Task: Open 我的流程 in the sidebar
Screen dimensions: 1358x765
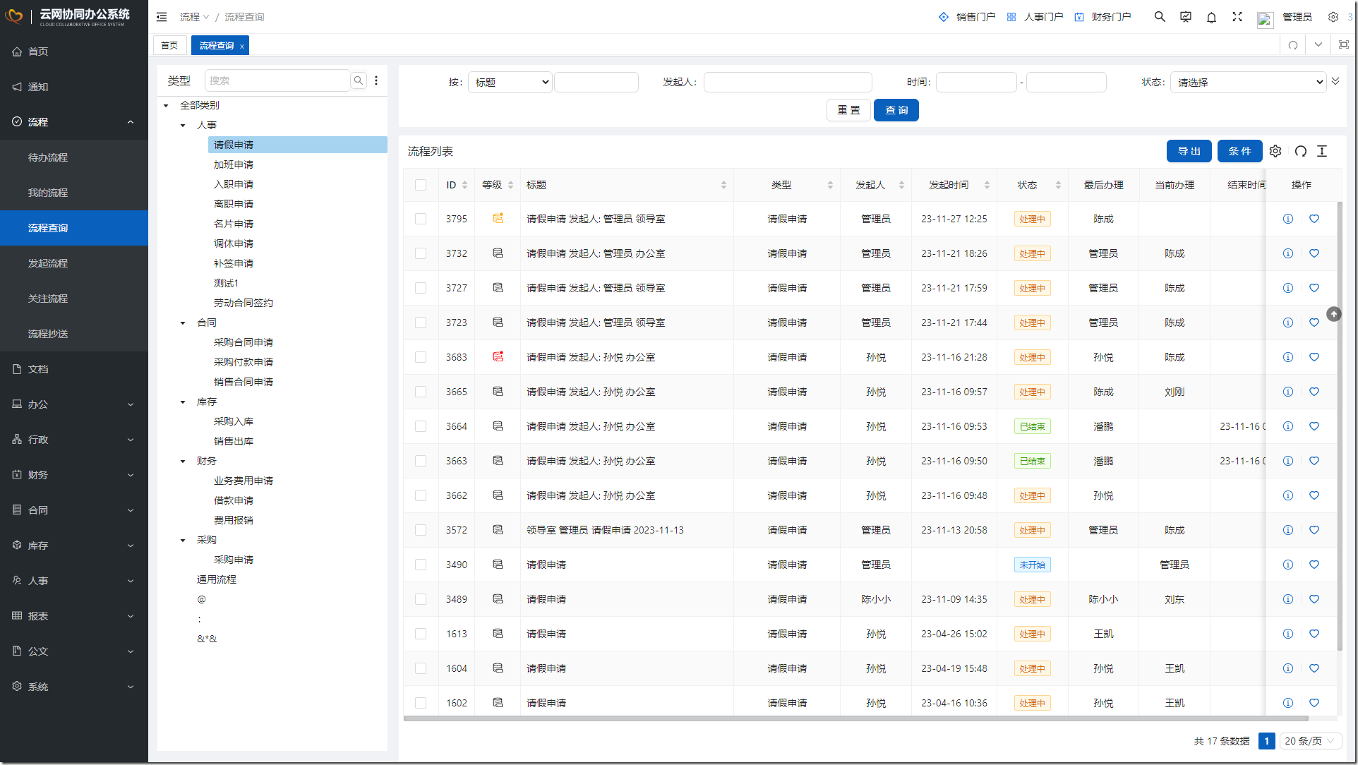Action: click(x=74, y=193)
